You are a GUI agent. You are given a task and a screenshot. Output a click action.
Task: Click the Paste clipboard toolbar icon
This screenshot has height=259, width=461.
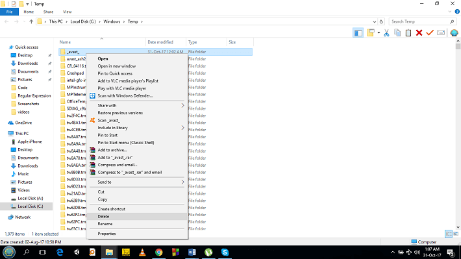pos(408,33)
